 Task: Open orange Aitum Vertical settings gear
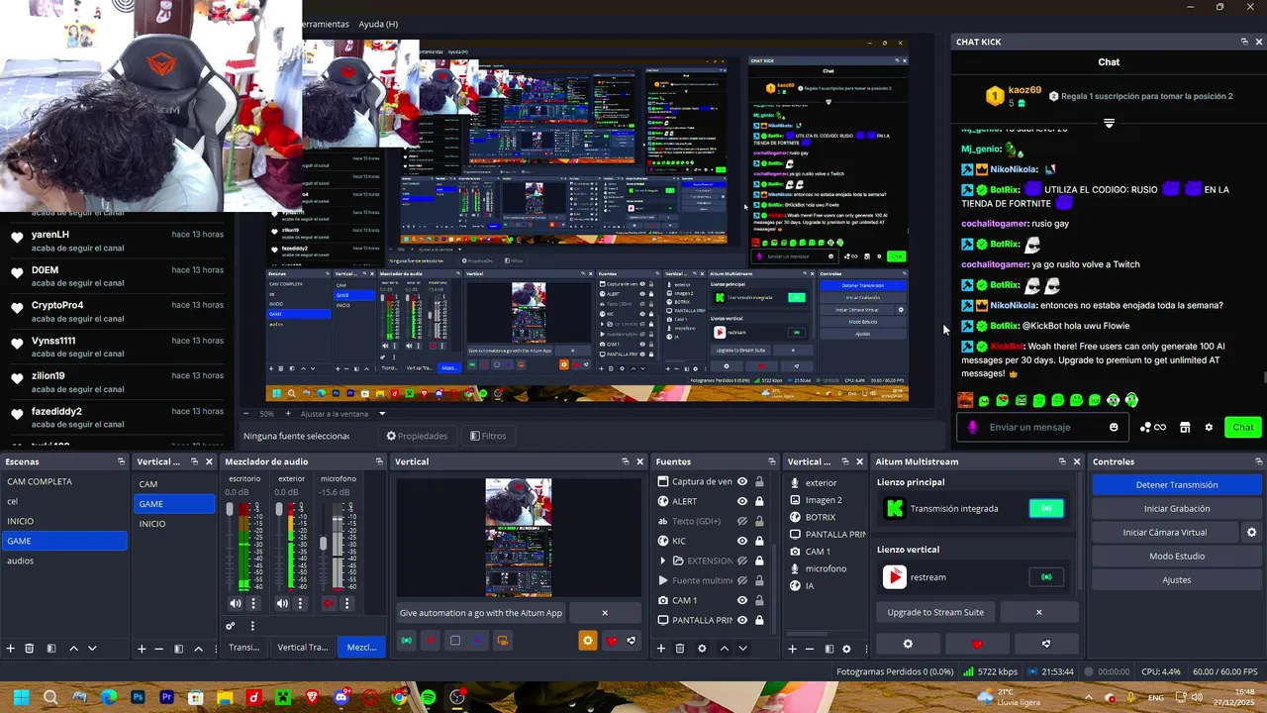pos(588,641)
